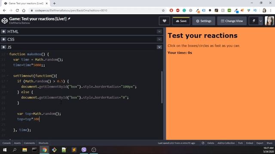Viewport: 275px width, 154px height.
Task: Edit pen title via pencil icon
Action: pos(69,19)
